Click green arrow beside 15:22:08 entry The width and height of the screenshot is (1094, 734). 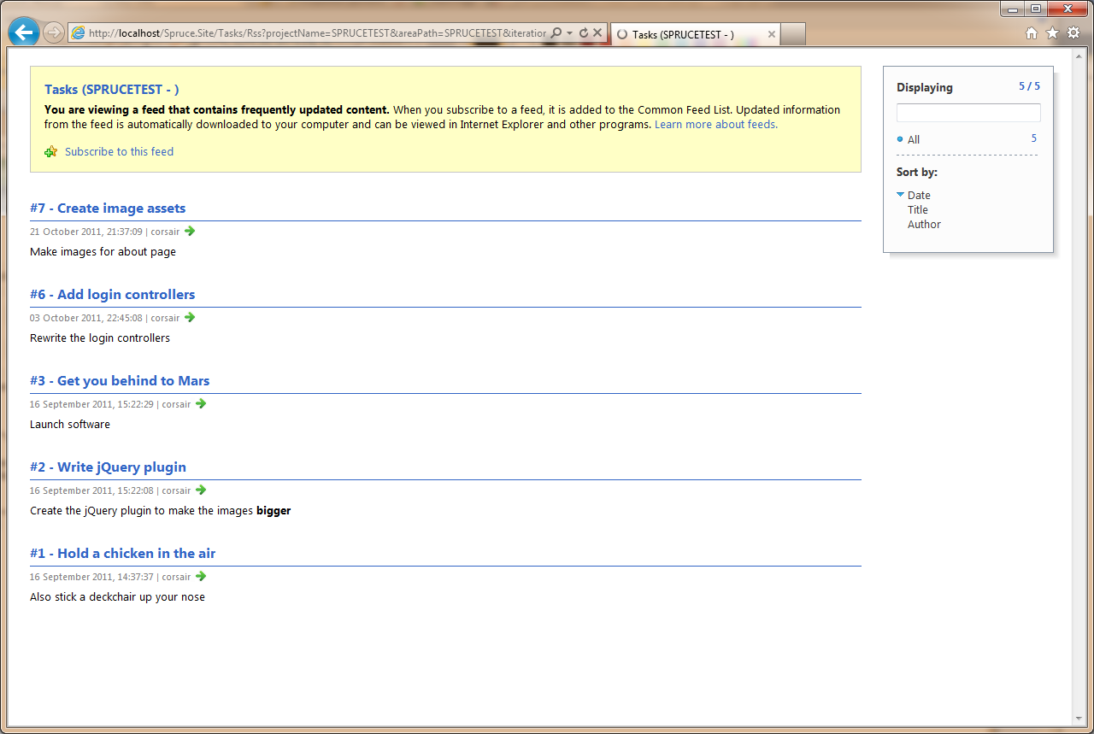click(x=201, y=490)
